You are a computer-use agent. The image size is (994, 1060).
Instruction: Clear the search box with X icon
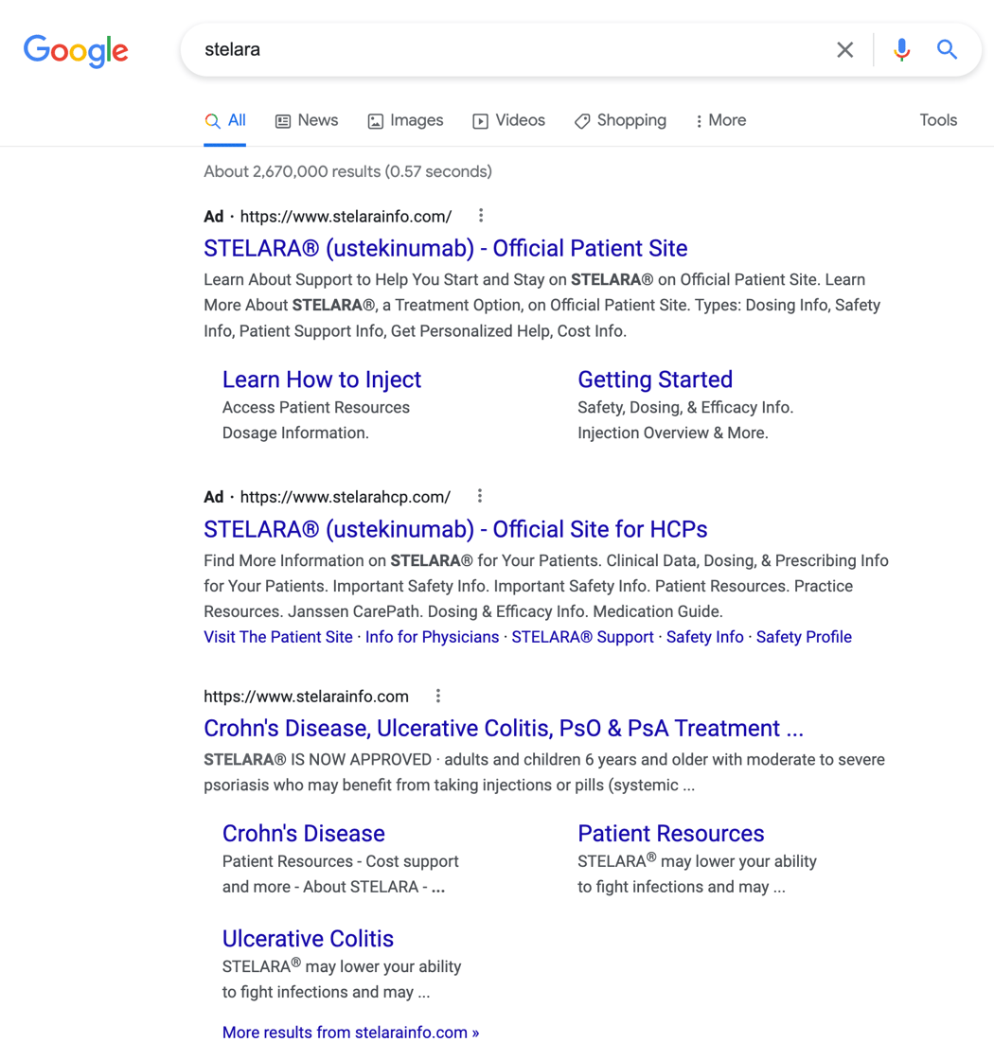coord(844,50)
